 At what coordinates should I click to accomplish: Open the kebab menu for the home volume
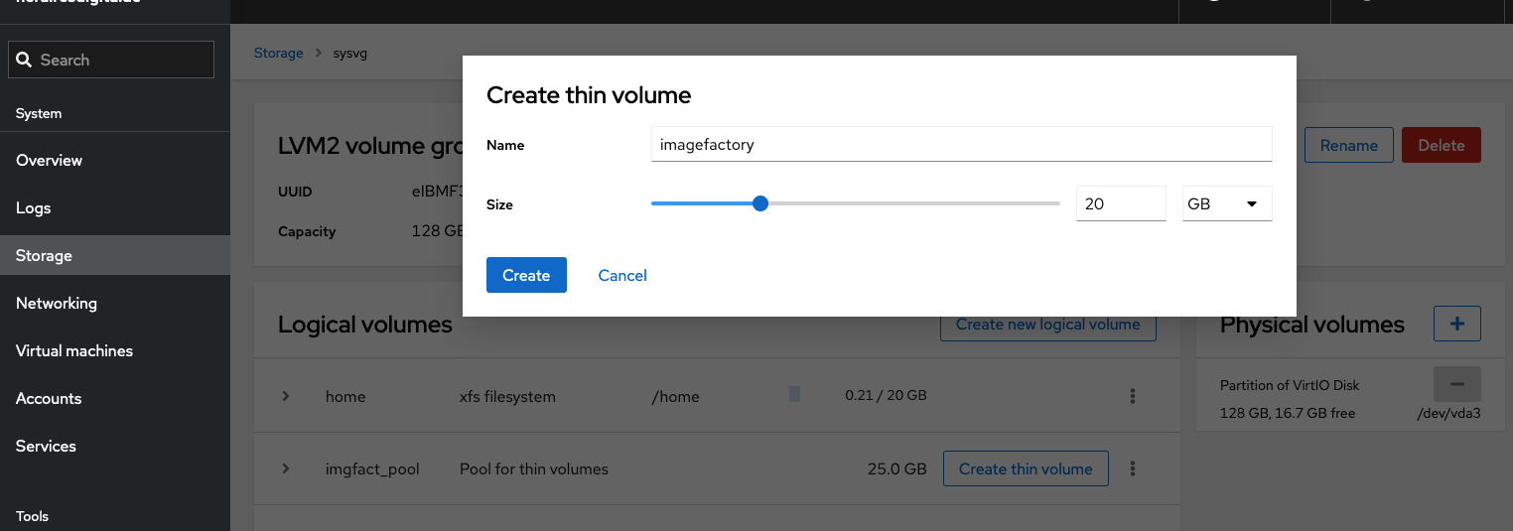[1132, 396]
